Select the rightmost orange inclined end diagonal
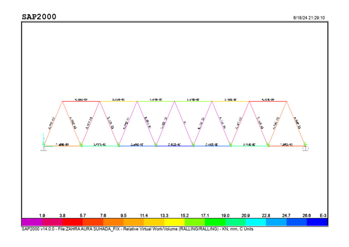349x247 pixels. (x=296, y=124)
